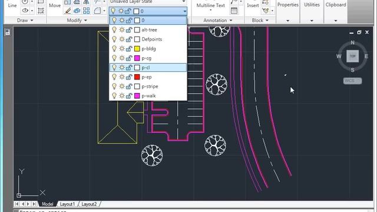Viewport: 377px width, 212px height.
Task: Jump to first layout tab arrow
Action: [16, 204]
